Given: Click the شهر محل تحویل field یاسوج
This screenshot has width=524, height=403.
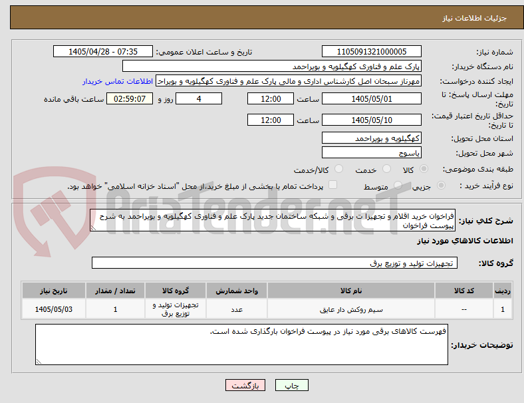Looking at the screenshot, I should (x=372, y=152).
